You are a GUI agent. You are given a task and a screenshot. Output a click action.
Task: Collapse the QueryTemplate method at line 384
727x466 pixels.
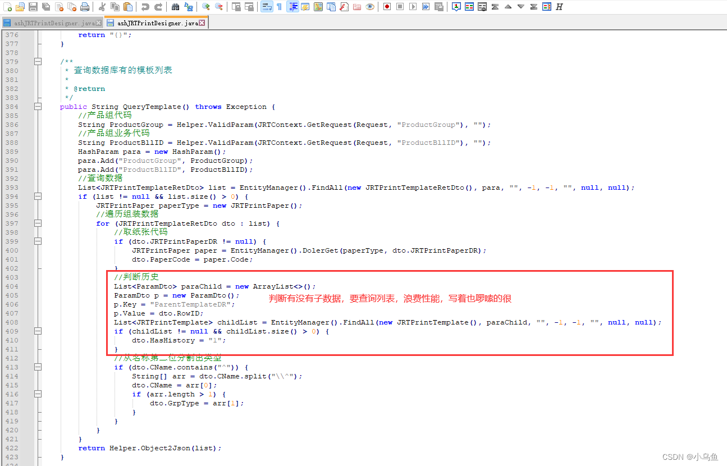coord(38,107)
